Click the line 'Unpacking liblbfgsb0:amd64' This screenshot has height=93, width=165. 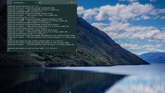click(26, 12)
